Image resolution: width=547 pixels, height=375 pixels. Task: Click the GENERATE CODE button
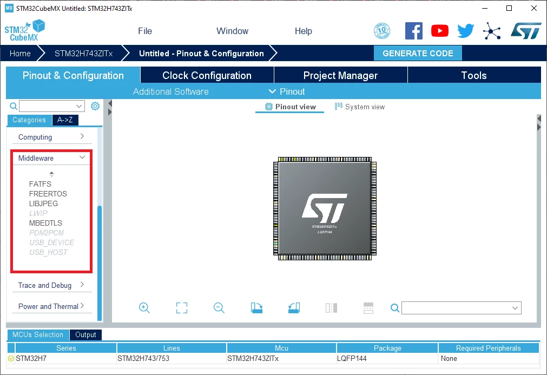(418, 53)
